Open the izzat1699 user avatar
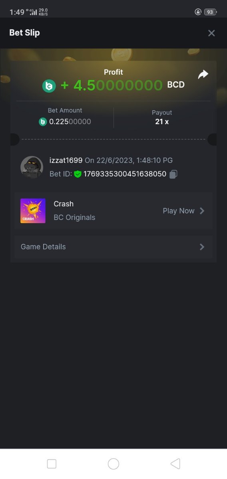 click(x=32, y=167)
